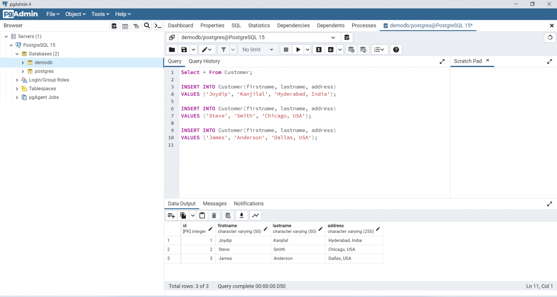Run the query with the Execute button
The height and width of the screenshot is (297, 557).
[298, 49]
